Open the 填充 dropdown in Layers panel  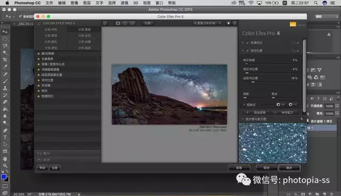pos(337,113)
